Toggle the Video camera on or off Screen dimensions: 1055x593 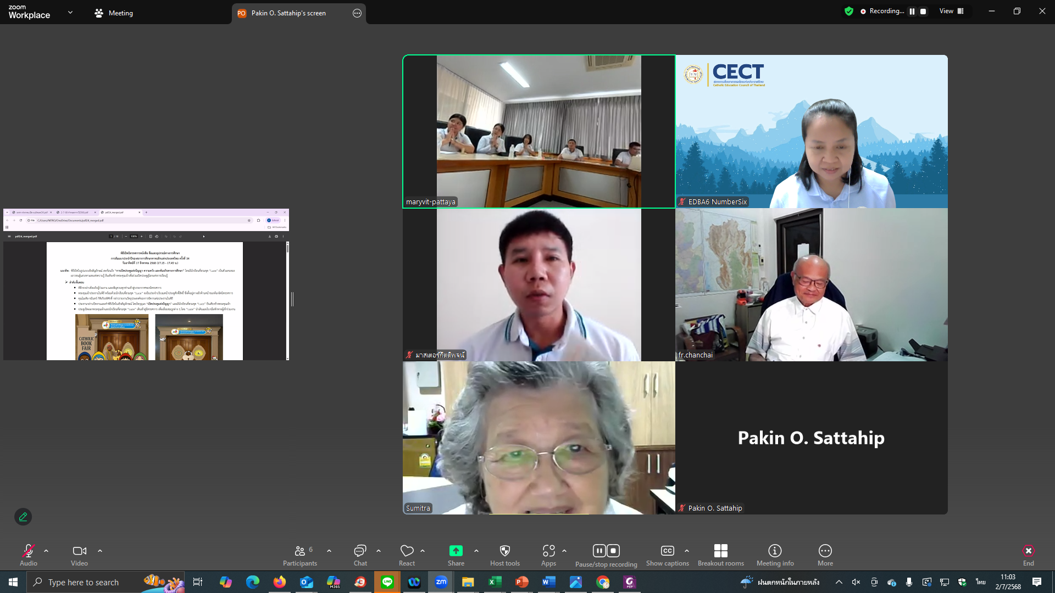click(79, 551)
